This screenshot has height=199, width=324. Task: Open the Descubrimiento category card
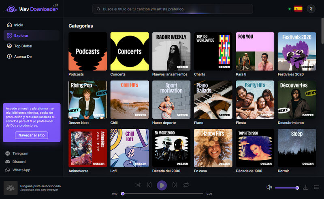pos(297,100)
